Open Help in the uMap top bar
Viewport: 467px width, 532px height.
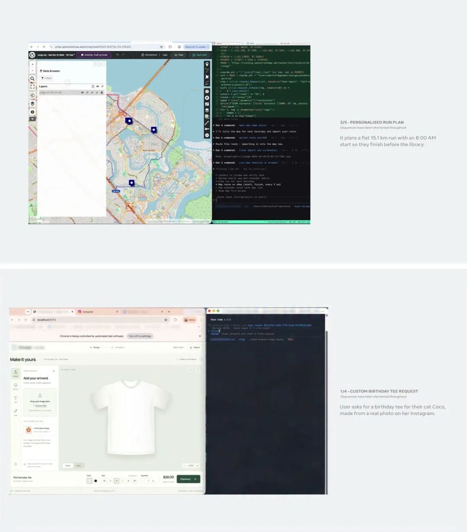(x=165, y=55)
